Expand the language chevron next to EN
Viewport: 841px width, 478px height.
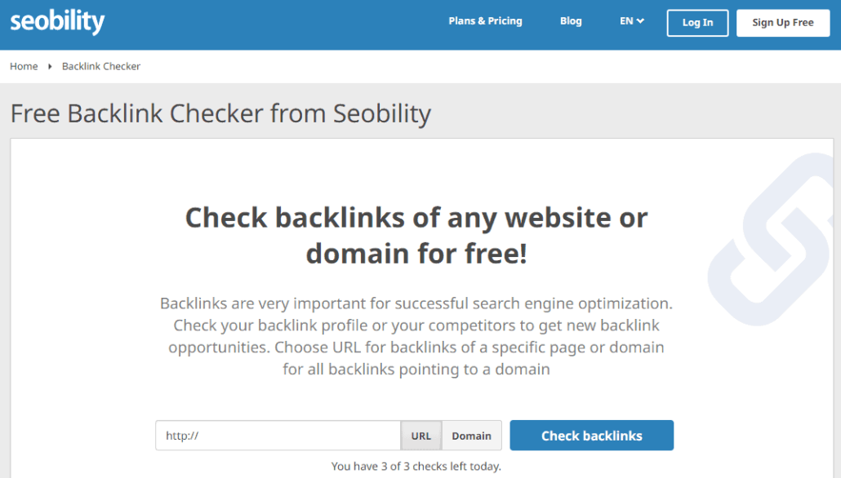pos(640,21)
